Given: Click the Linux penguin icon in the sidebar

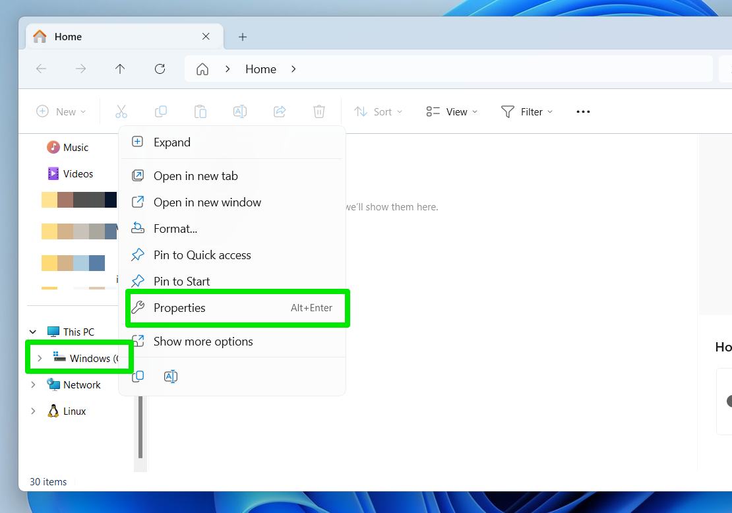Looking at the screenshot, I should (x=53, y=411).
